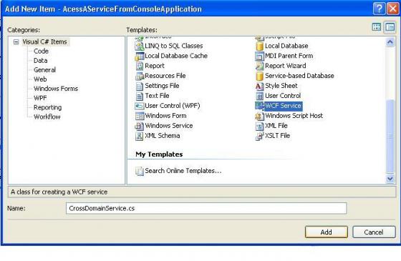Select the XML Schema label

(x=163, y=136)
